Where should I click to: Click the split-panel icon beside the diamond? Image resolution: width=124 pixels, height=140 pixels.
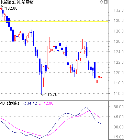click(106, 2)
